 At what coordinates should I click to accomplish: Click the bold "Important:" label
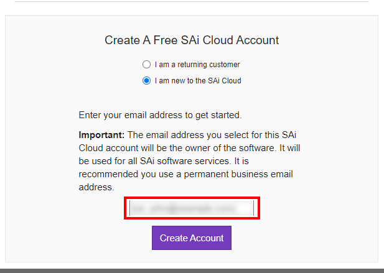coord(102,134)
